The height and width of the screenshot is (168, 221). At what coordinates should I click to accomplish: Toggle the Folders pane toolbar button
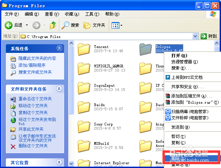[94, 25]
